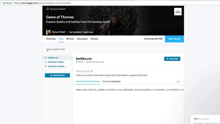Click the New Kernel button

[174, 39]
